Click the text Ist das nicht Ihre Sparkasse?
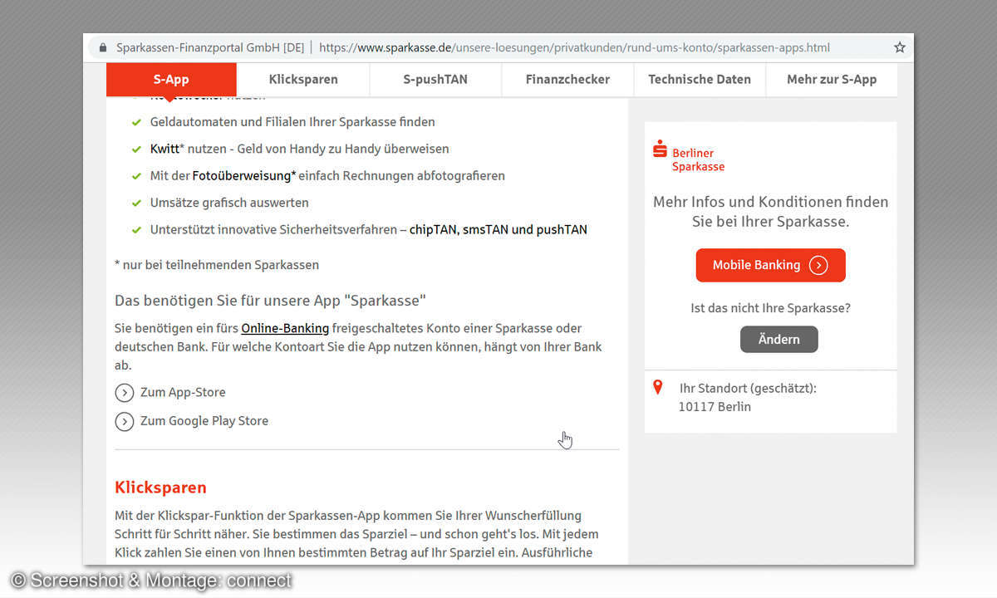Image resolution: width=997 pixels, height=598 pixels. 771,308
